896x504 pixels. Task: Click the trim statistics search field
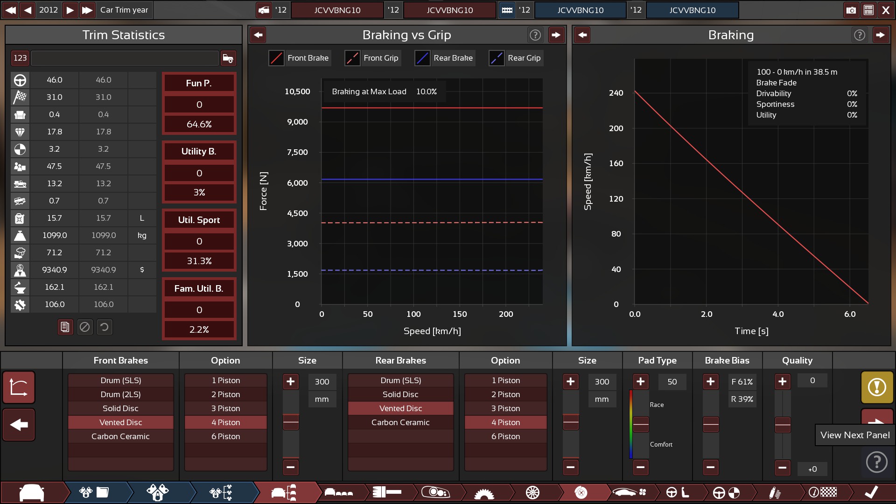[125, 58]
